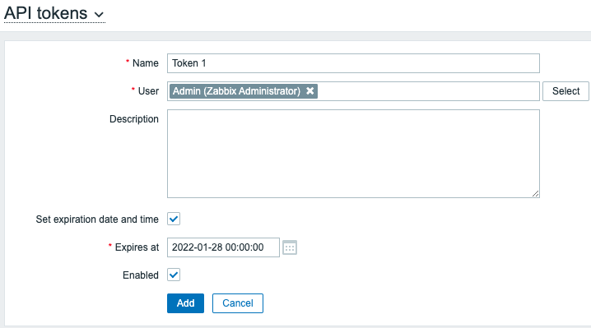Click the Select user button
The image size is (591, 328).
pyautogui.click(x=565, y=91)
